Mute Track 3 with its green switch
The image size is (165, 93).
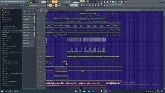coord(45,26)
